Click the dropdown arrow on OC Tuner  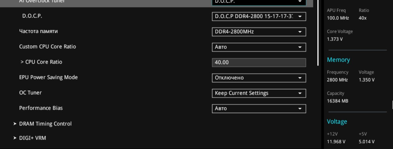[x=300, y=93]
